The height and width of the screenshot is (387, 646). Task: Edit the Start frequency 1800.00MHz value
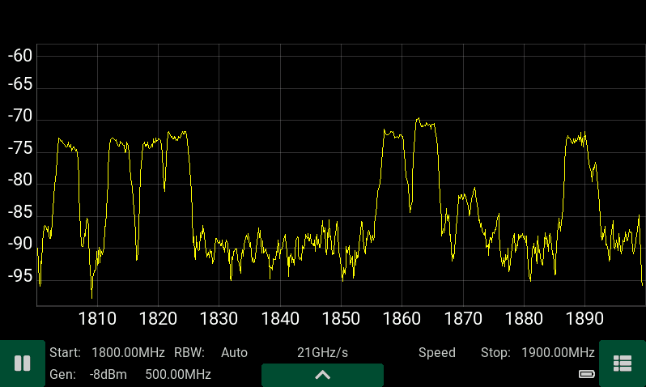(130, 353)
